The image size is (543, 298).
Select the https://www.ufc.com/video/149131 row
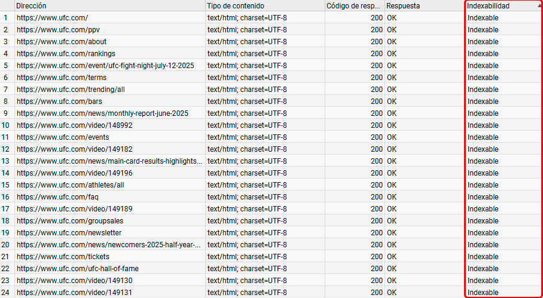tap(74, 292)
